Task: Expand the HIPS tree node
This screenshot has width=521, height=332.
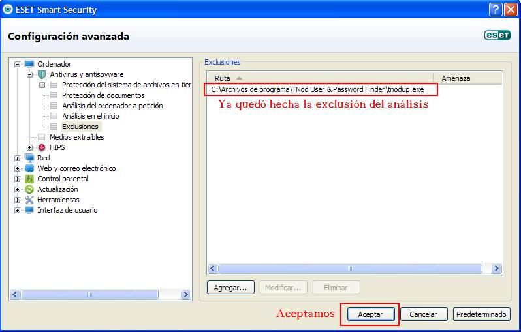Action: click(x=29, y=148)
